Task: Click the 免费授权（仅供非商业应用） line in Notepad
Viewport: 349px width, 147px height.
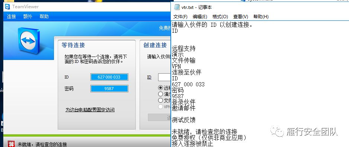Action: tap(209, 138)
